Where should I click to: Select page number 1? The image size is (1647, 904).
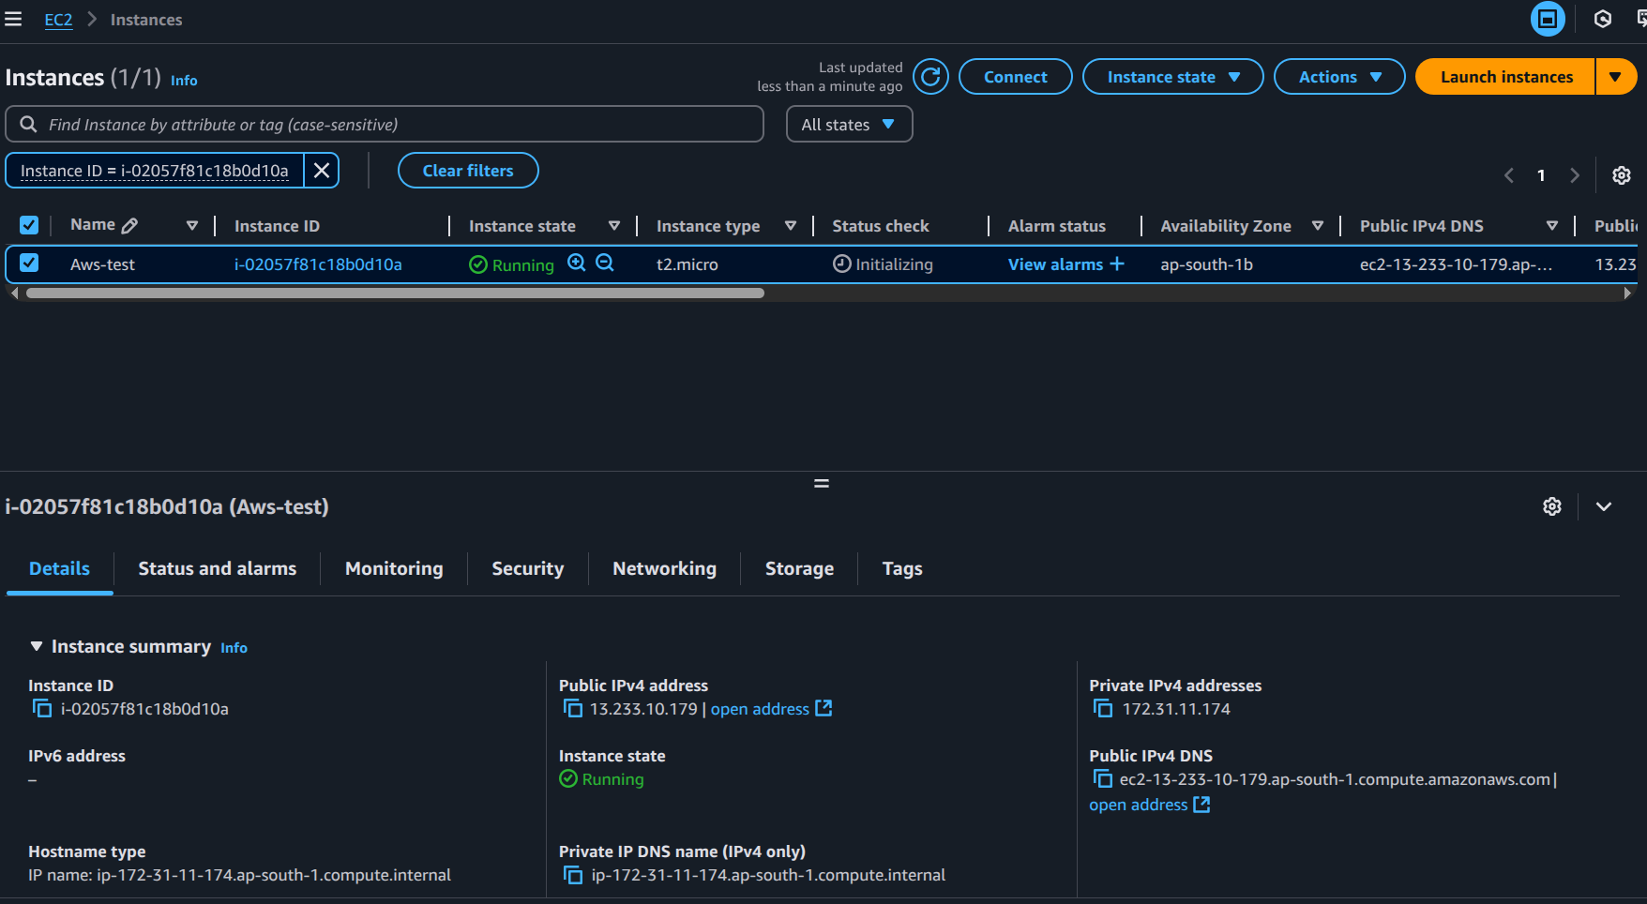click(x=1541, y=175)
